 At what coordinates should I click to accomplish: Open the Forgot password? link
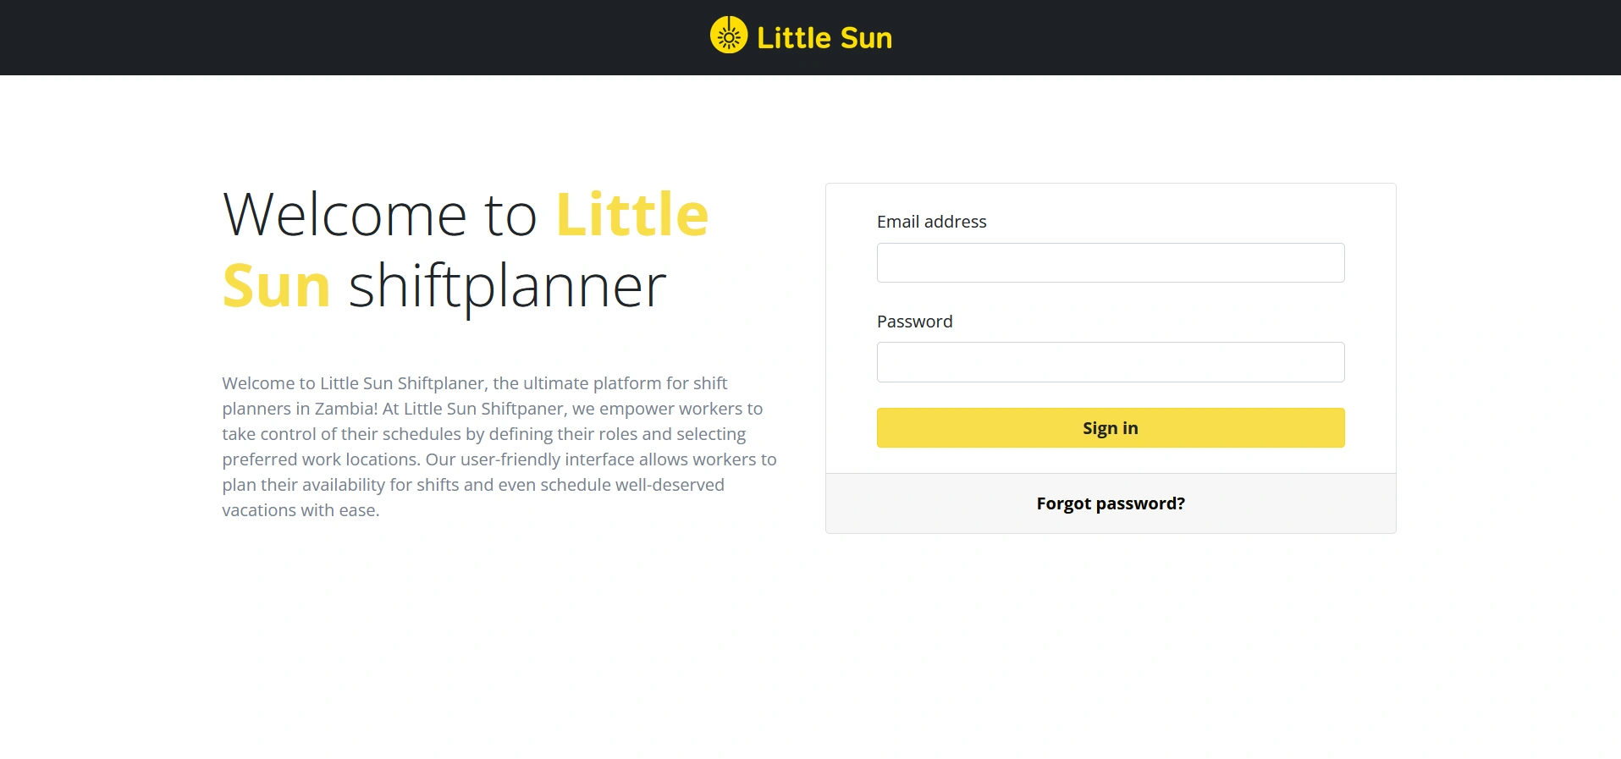tap(1110, 503)
